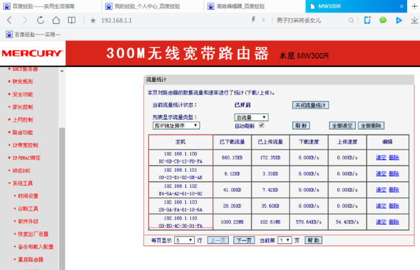The image size is (420, 270).
Task: Open the 重启路由器 sidebar menu item
Action: click(31, 259)
